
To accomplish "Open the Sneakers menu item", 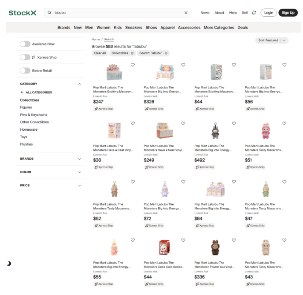I will (x=133, y=28).
